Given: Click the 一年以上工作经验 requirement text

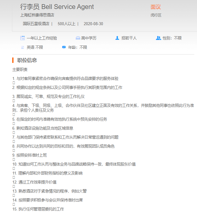Looking at the screenshot, I should [42, 38].
